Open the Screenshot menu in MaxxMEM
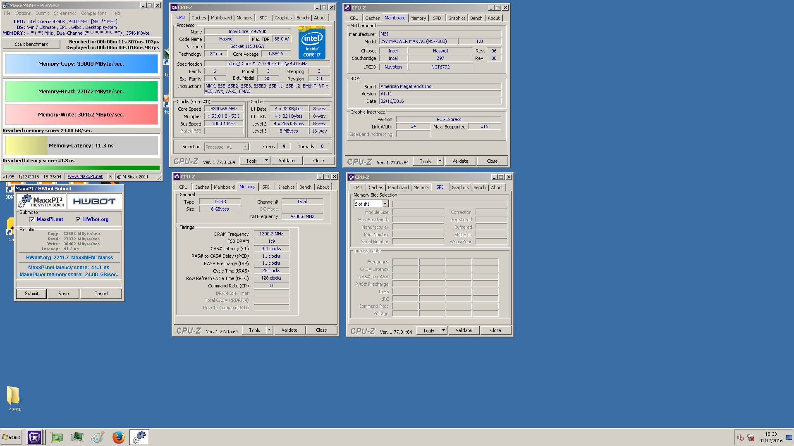The height and width of the screenshot is (446, 794). tap(65, 13)
